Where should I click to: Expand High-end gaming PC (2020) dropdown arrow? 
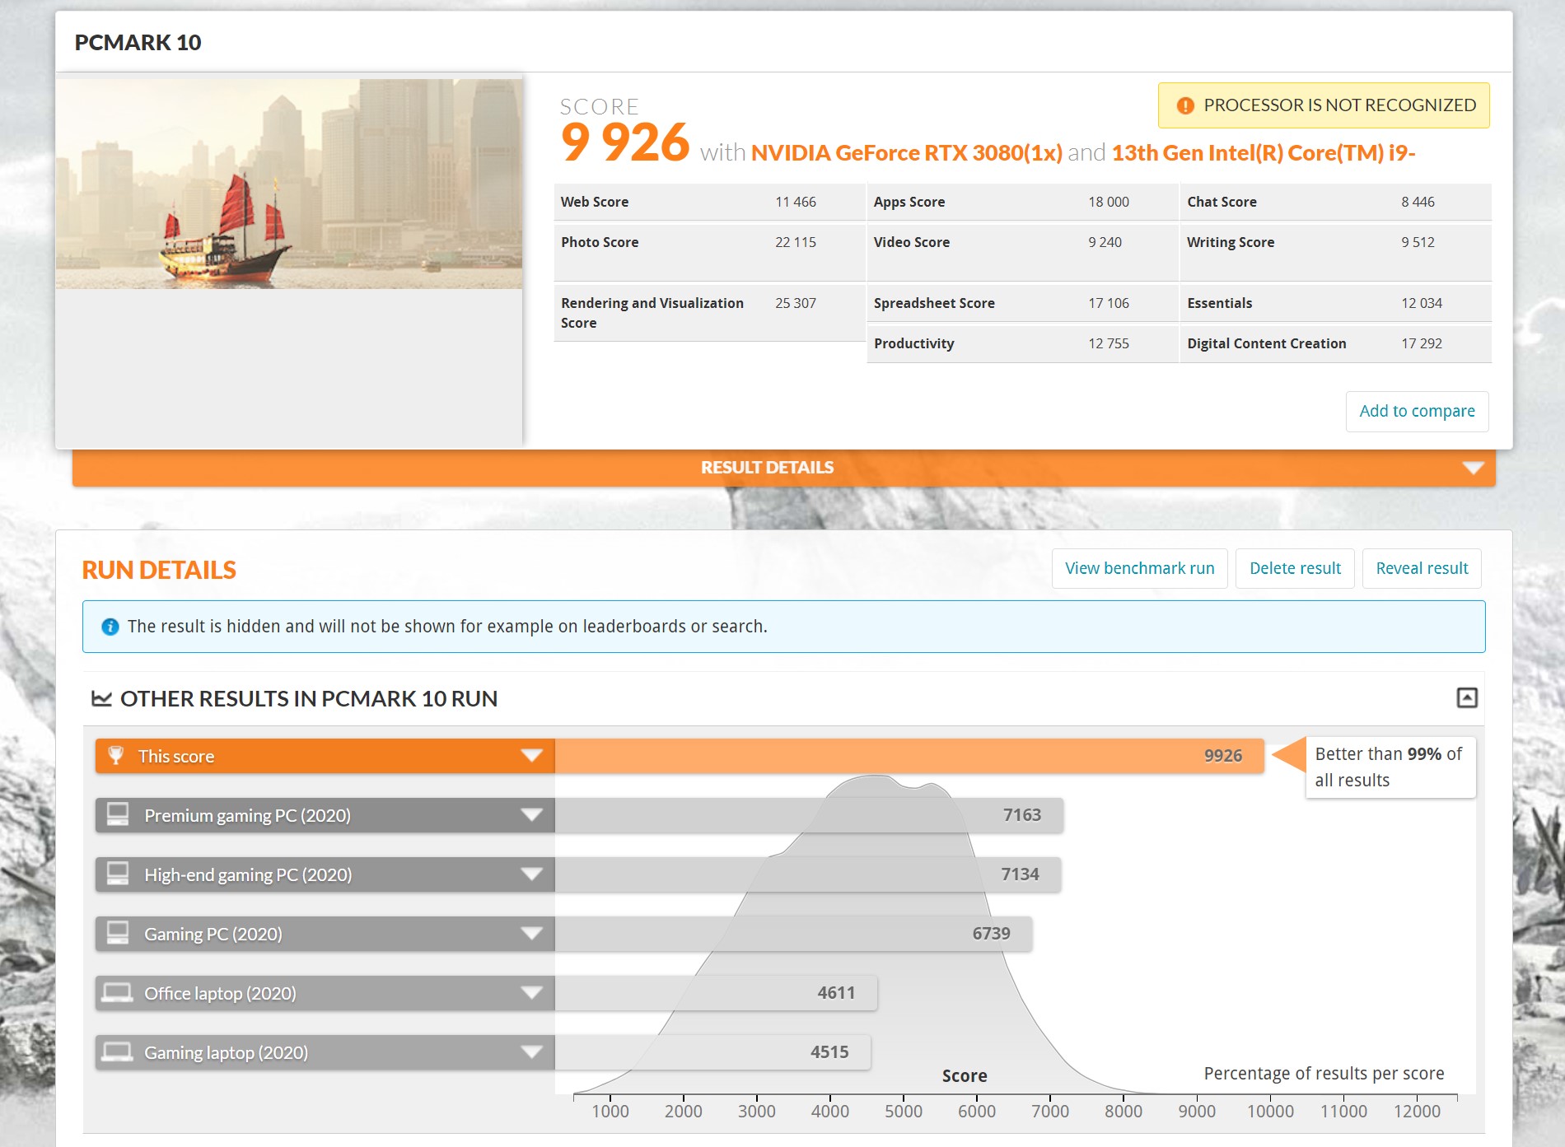(532, 874)
